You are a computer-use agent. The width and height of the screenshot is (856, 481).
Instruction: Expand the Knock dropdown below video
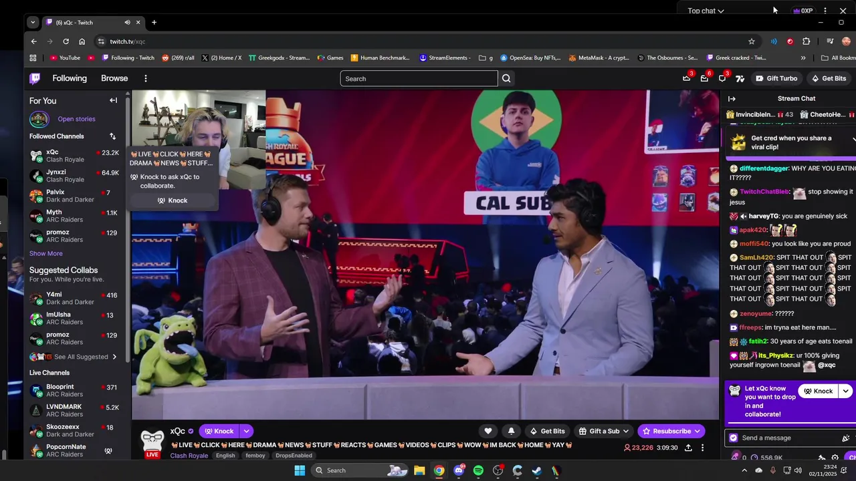pyautogui.click(x=246, y=431)
